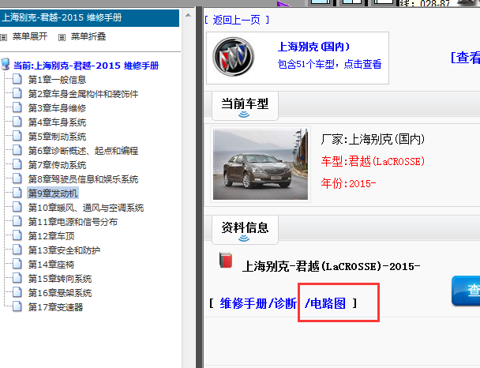The width and height of the screenshot is (480, 368).
Task: Click the page icon for 第16章悬架系统
Action: 17,292
